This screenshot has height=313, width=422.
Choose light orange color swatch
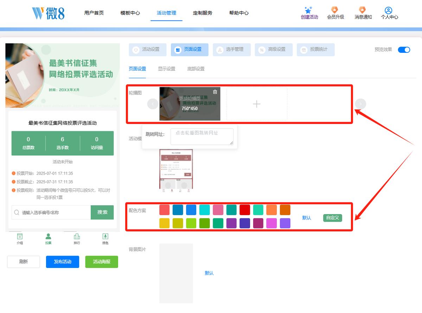tap(271, 210)
